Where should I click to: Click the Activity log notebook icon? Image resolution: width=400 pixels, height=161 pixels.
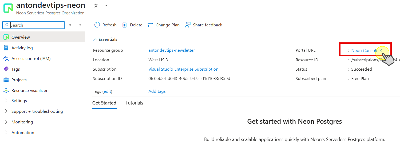tap(6, 48)
